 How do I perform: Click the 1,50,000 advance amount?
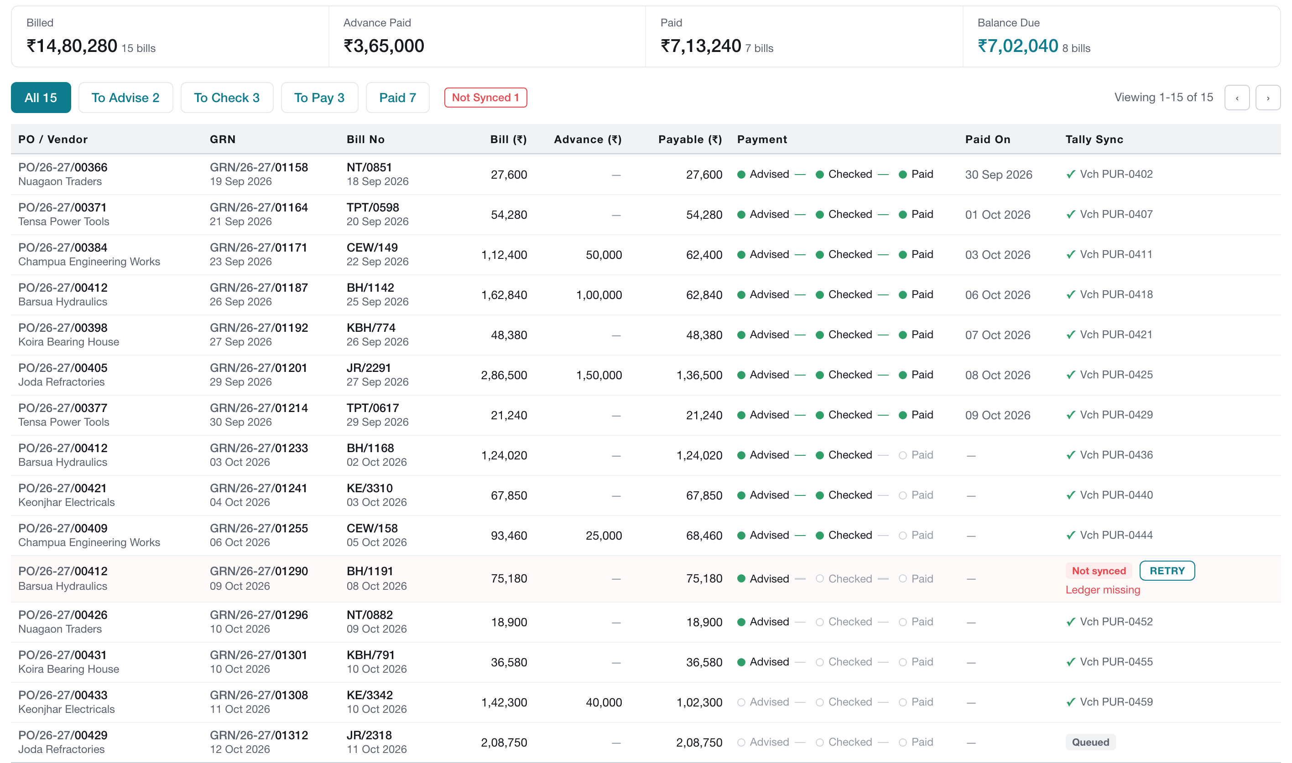click(x=599, y=375)
